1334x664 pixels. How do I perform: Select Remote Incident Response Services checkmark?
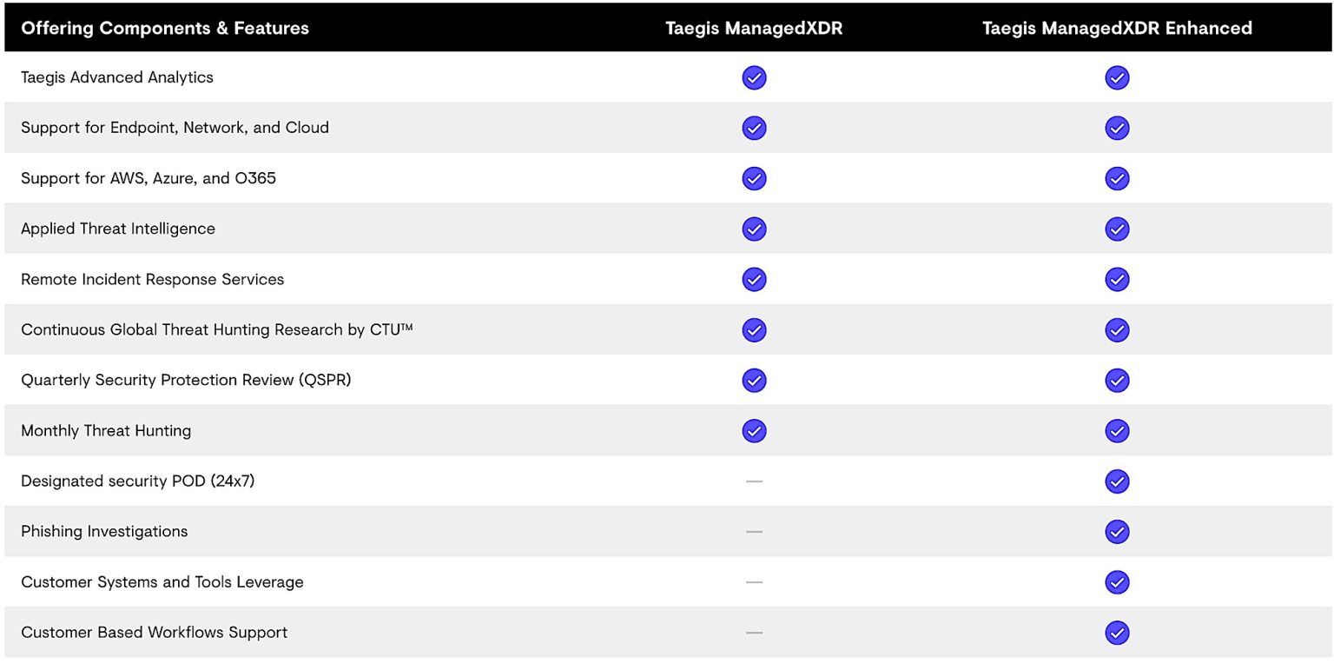754,279
